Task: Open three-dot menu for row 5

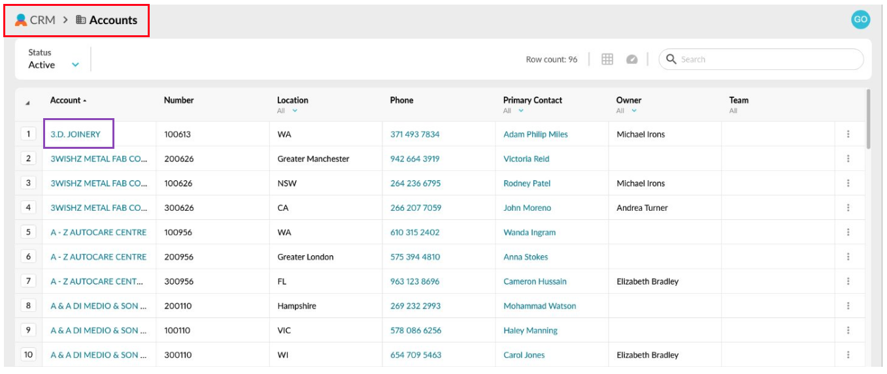Action: pyautogui.click(x=848, y=232)
